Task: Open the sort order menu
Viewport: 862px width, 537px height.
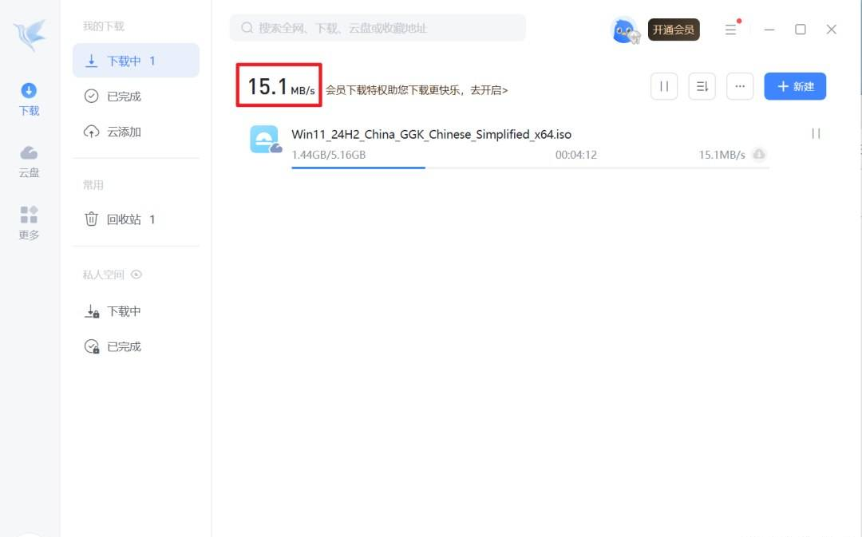Action: click(702, 86)
